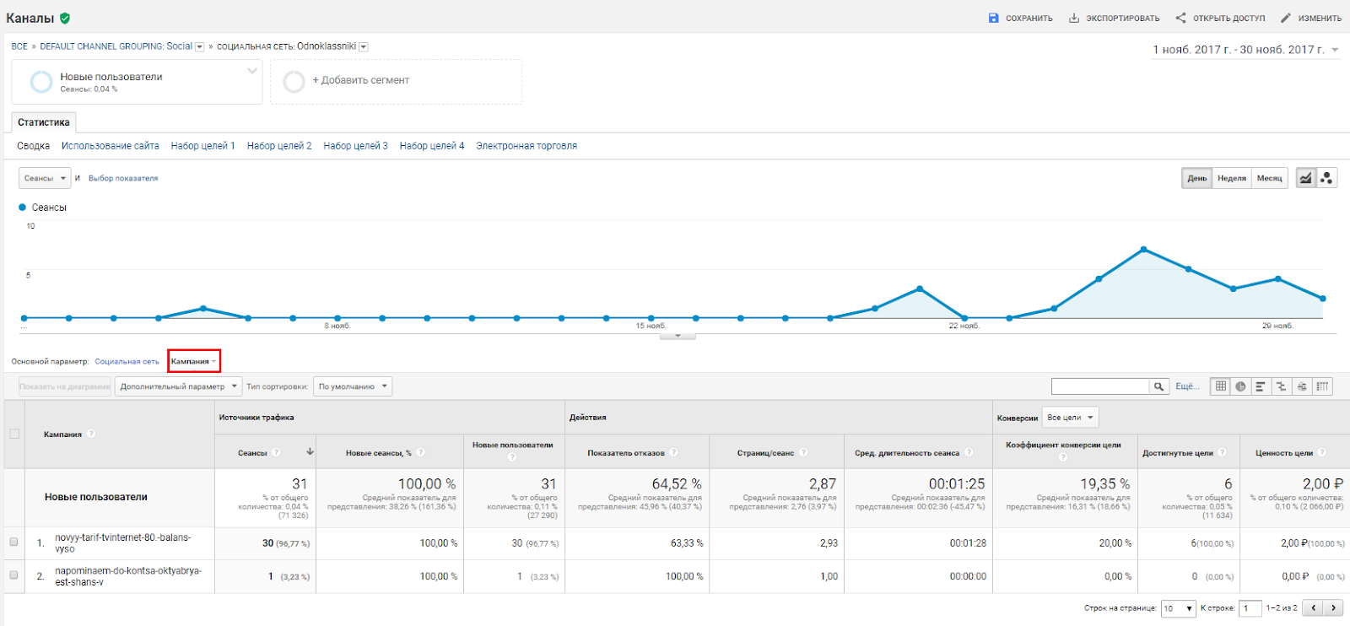Open rows per page dropdown showing 10

pyautogui.click(x=1179, y=608)
